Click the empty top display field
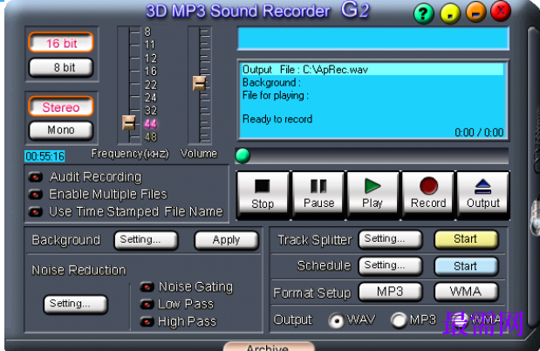The image size is (540, 351). tap(373, 38)
